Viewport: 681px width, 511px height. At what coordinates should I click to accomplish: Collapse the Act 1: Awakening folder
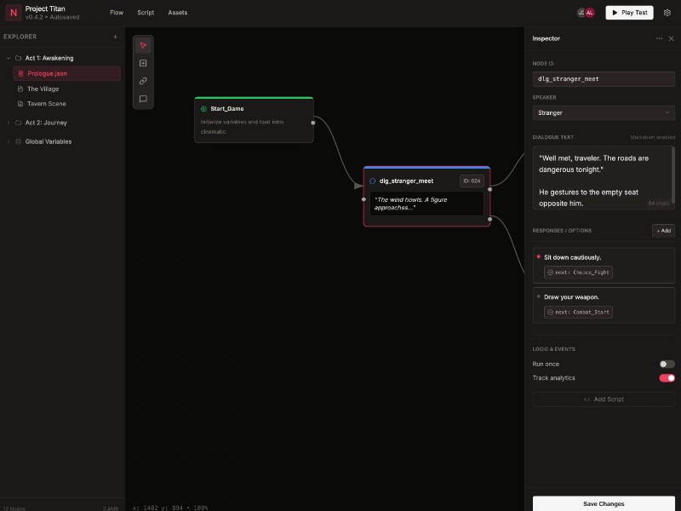pos(9,58)
